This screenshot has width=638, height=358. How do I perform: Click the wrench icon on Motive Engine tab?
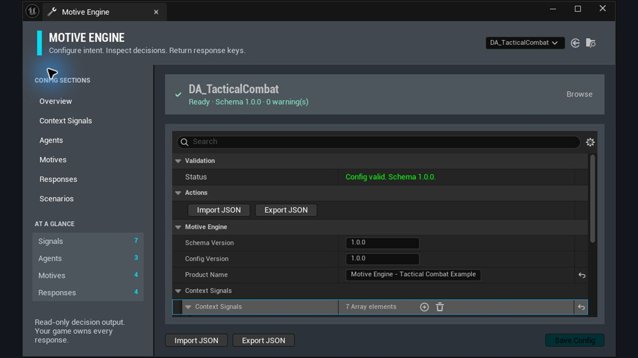(x=52, y=12)
